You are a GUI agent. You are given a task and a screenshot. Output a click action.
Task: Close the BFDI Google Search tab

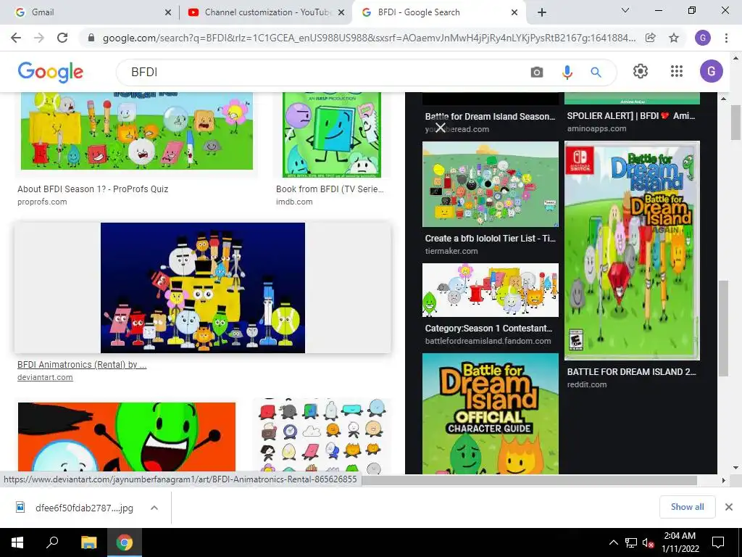(514, 13)
